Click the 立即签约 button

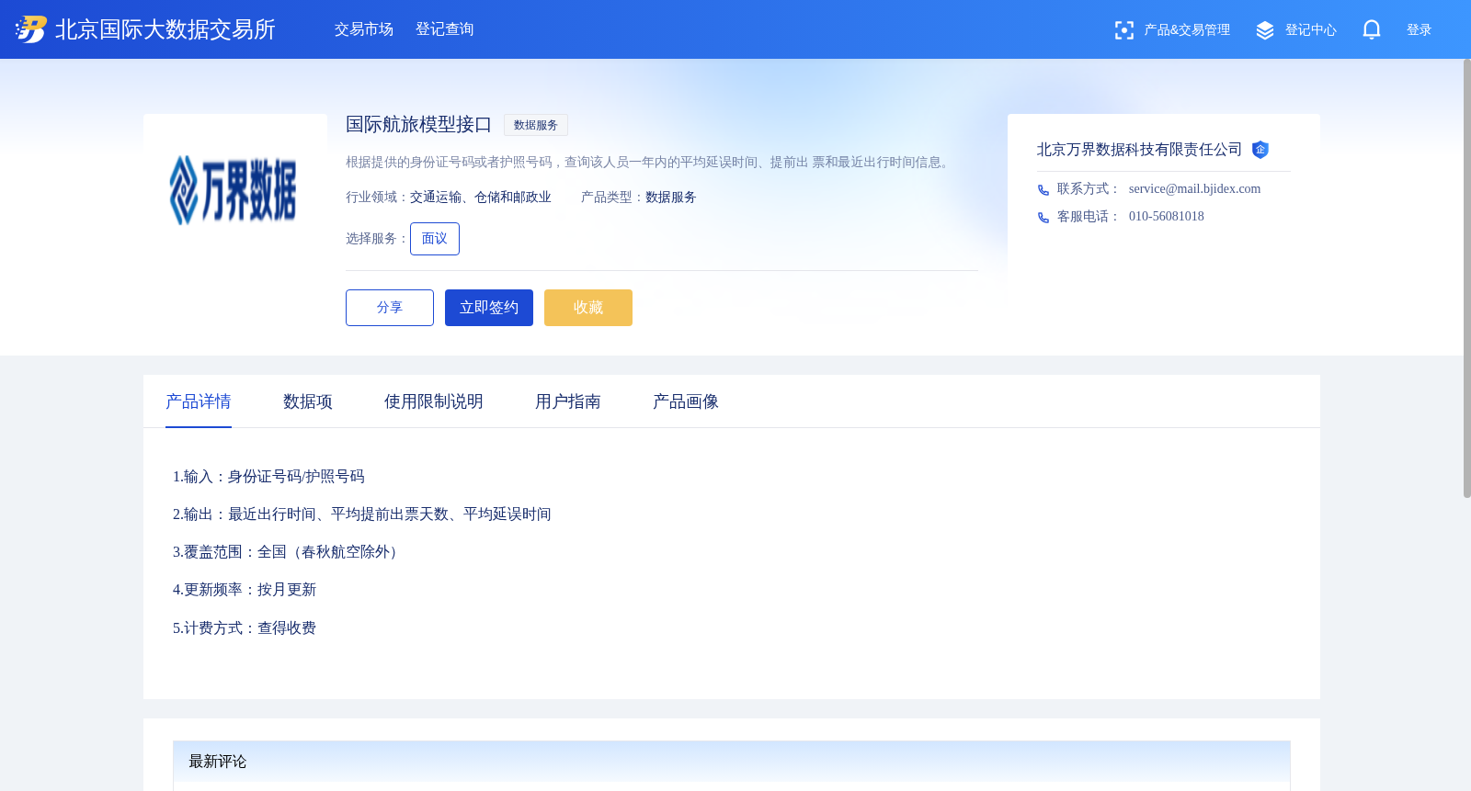coord(489,308)
